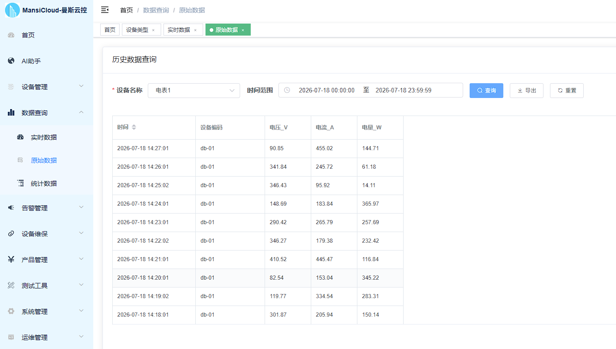Click the MansiCloud logo icon
Screen dimensions: 616x349
pos(12,10)
